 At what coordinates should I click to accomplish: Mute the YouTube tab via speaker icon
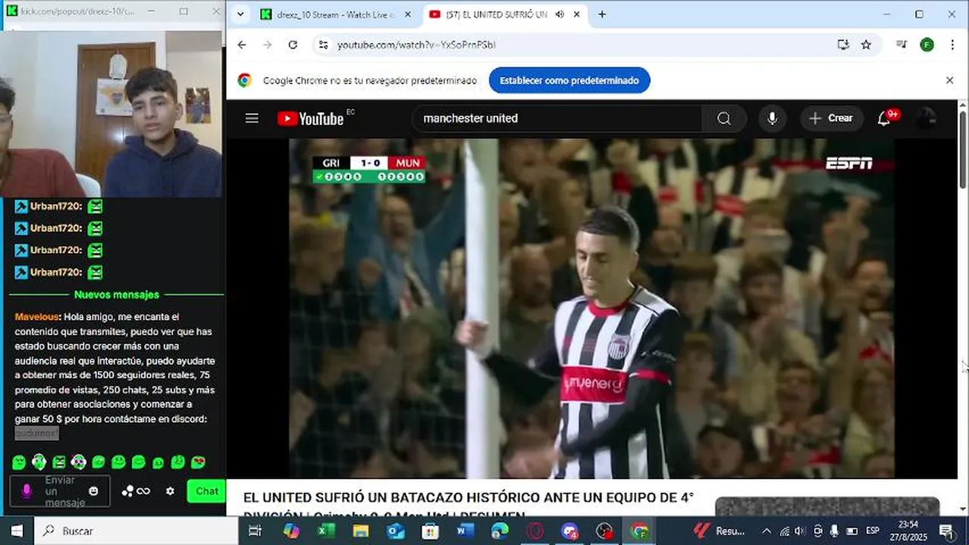point(560,14)
